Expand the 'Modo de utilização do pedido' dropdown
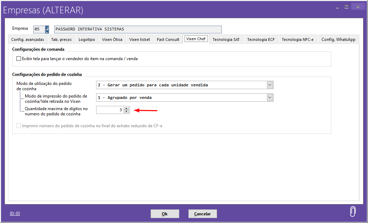368x223 pixels. coord(269,85)
